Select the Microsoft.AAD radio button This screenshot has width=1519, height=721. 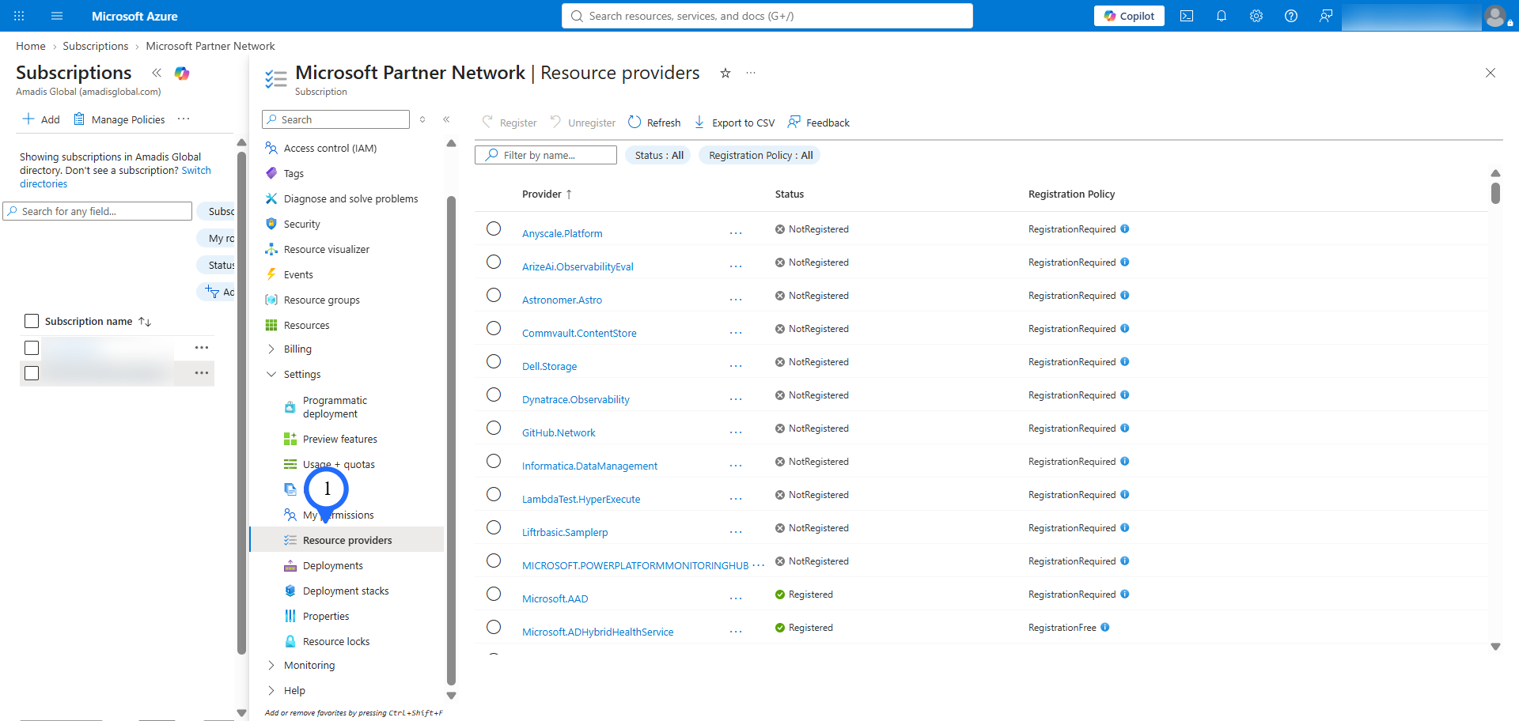pos(494,594)
